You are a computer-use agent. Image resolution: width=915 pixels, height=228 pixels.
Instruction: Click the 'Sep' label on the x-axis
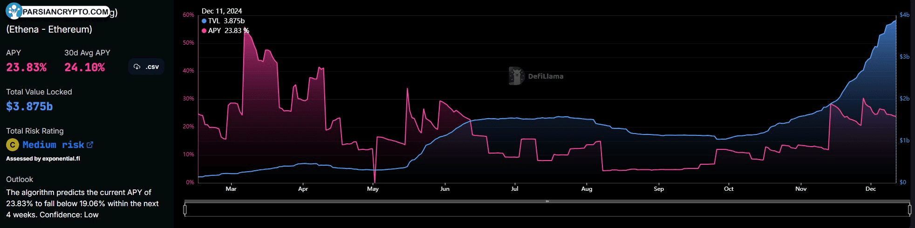tap(659, 189)
